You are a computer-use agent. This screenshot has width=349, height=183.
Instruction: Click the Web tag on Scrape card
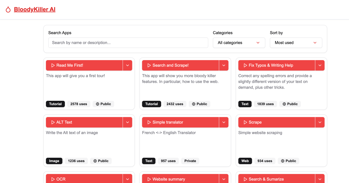(x=245, y=161)
